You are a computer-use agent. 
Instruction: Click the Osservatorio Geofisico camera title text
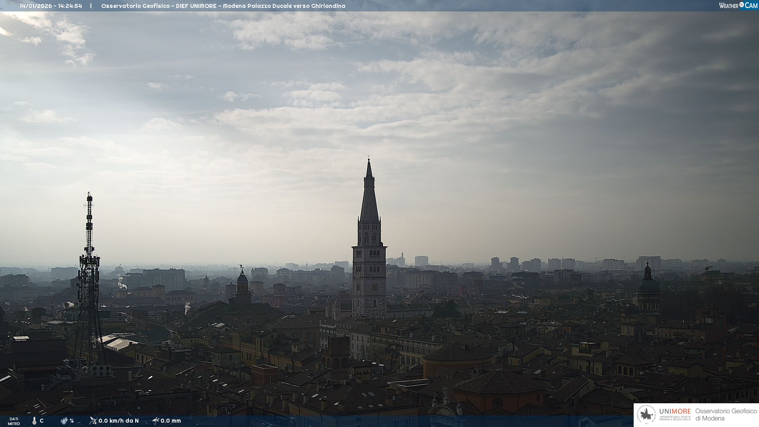click(223, 6)
